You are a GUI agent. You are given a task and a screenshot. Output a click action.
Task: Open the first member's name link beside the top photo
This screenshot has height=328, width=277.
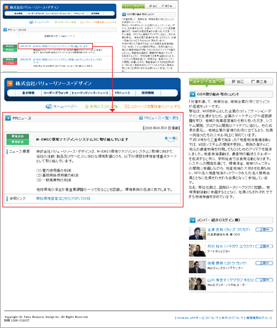(x=228, y=230)
